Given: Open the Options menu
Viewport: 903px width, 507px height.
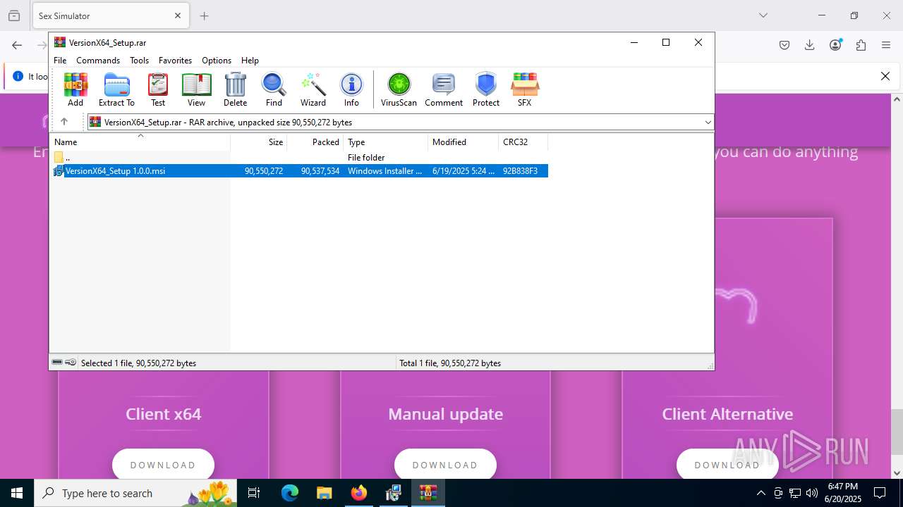Looking at the screenshot, I should [217, 61].
